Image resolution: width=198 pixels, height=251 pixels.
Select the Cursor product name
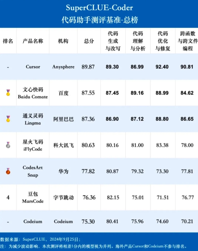[x=33, y=67]
